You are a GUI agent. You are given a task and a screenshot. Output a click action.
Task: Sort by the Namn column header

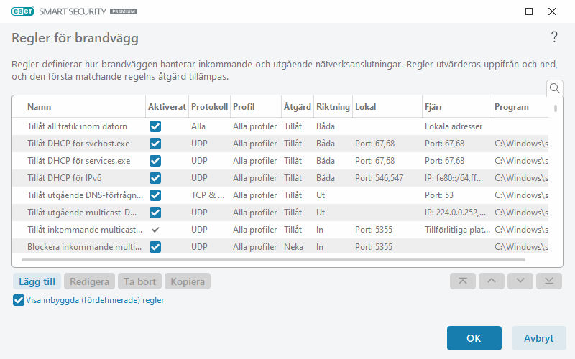[x=79, y=107]
